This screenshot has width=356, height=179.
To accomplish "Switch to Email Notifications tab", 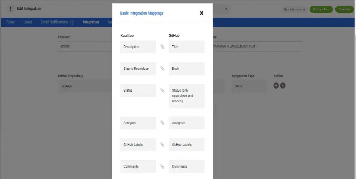I will (55, 22).
